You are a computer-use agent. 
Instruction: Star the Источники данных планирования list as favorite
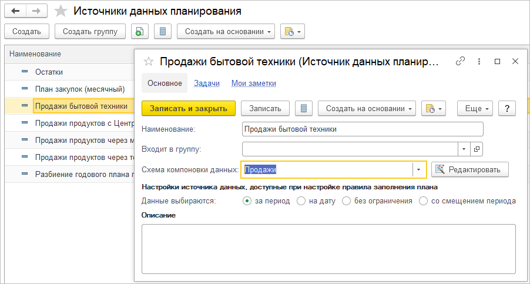[x=61, y=11]
